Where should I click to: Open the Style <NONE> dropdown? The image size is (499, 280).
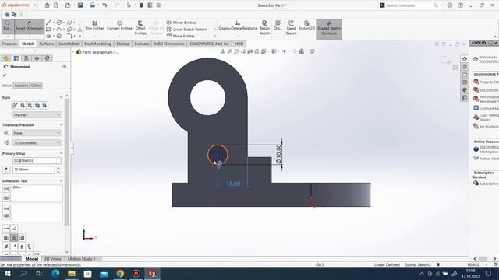point(37,114)
